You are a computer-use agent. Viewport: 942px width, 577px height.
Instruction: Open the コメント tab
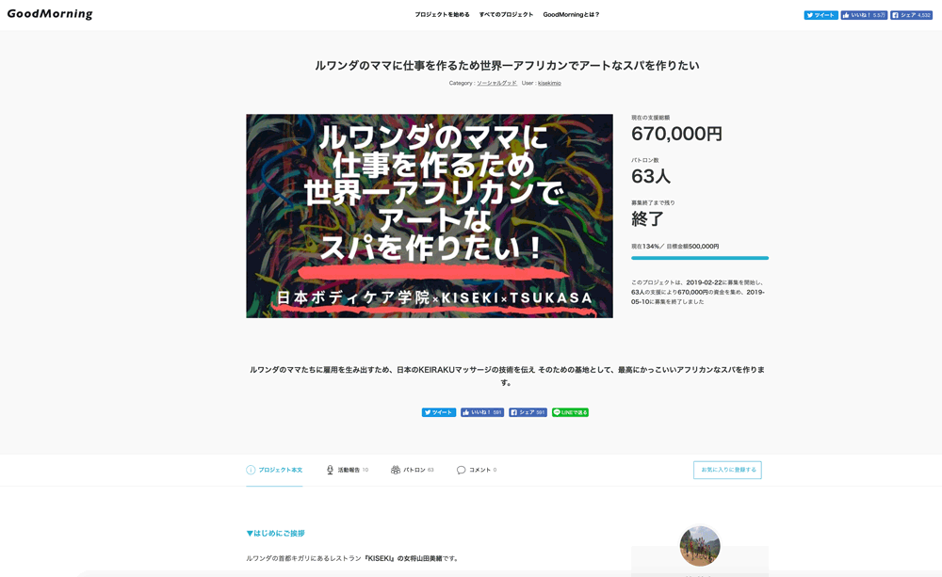click(x=477, y=470)
